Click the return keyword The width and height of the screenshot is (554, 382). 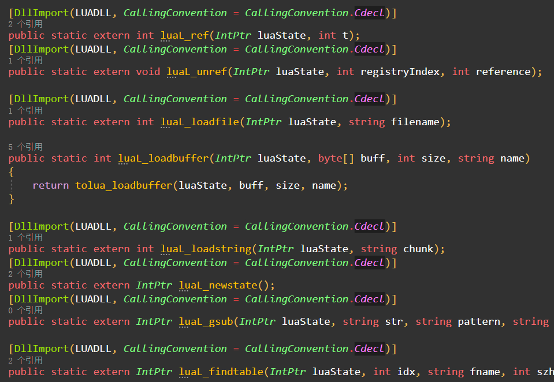pyautogui.click(x=51, y=186)
